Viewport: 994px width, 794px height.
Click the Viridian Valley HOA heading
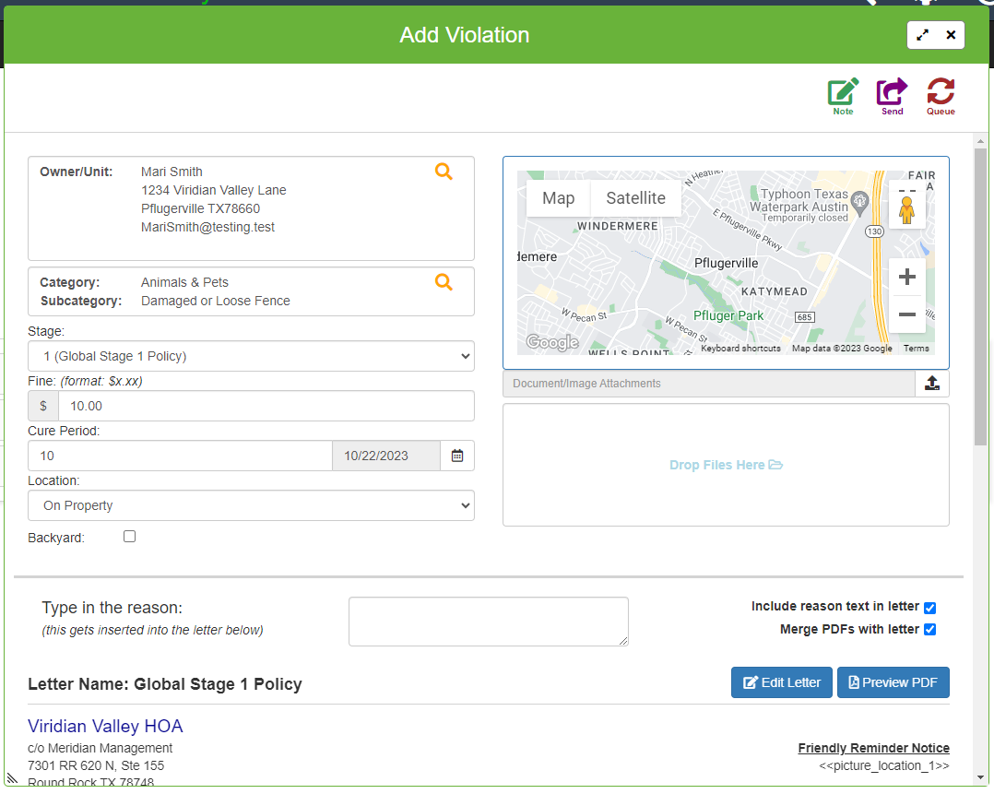(x=105, y=726)
